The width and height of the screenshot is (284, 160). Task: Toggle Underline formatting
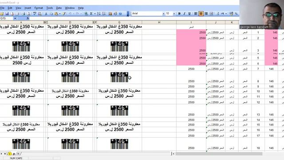189,14
